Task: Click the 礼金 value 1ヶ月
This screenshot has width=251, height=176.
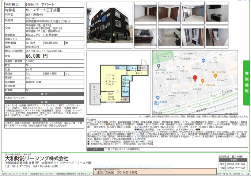Action: click(x=29, y=69)
